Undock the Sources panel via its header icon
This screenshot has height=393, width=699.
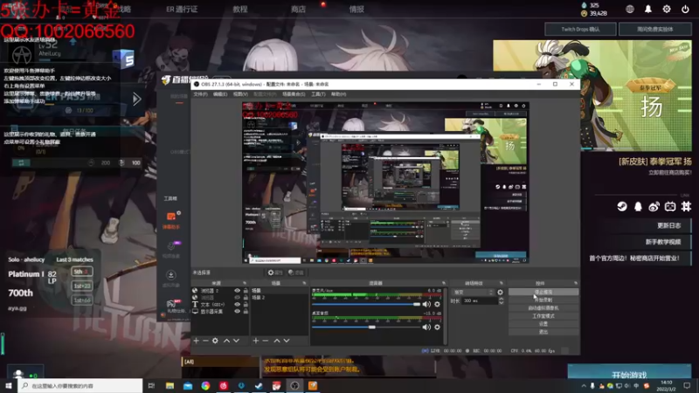[x=245, y=283]
